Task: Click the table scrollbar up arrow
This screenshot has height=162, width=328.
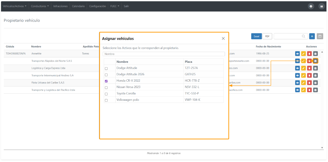Action: pyautogui.click(x=322, y=52)
